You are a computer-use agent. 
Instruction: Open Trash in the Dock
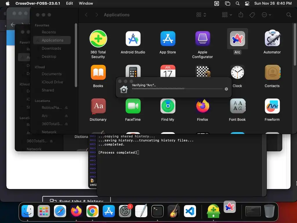(269, 211)
